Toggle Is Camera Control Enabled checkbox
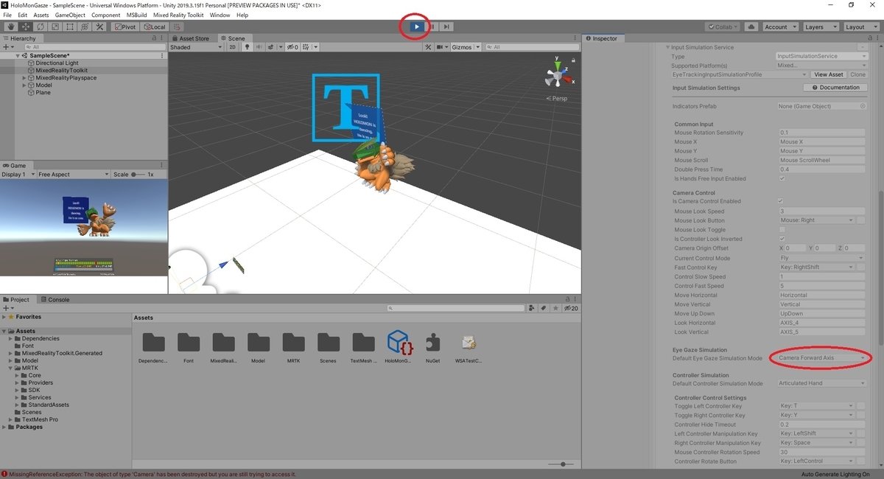Image resolution: width=884 pixels, height=479 pixels. [782, 201]
